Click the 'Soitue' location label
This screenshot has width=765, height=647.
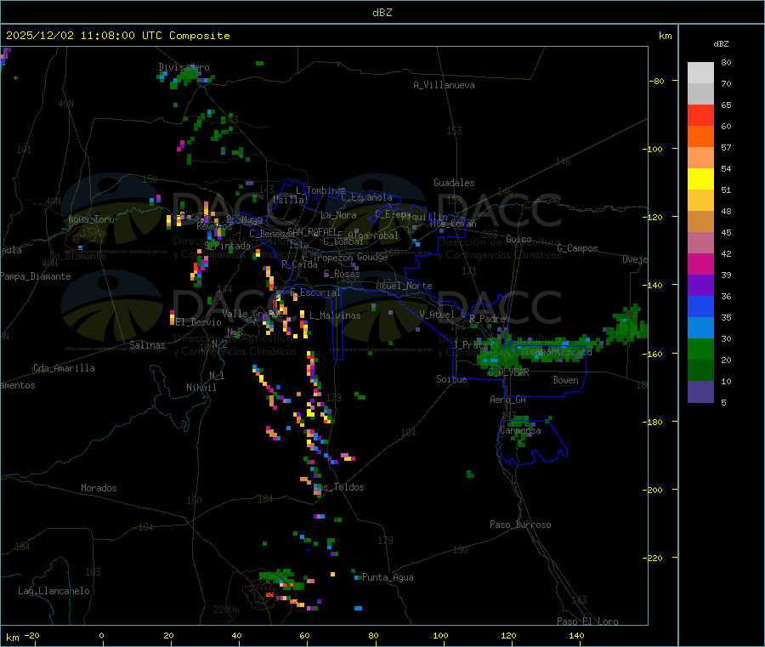point(451,379)
